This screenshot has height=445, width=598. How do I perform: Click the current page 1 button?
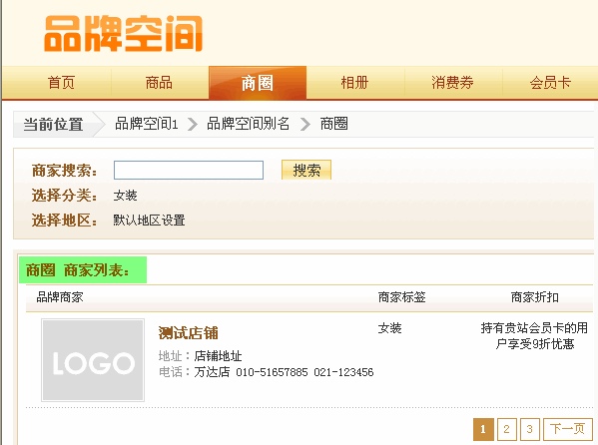483,429
